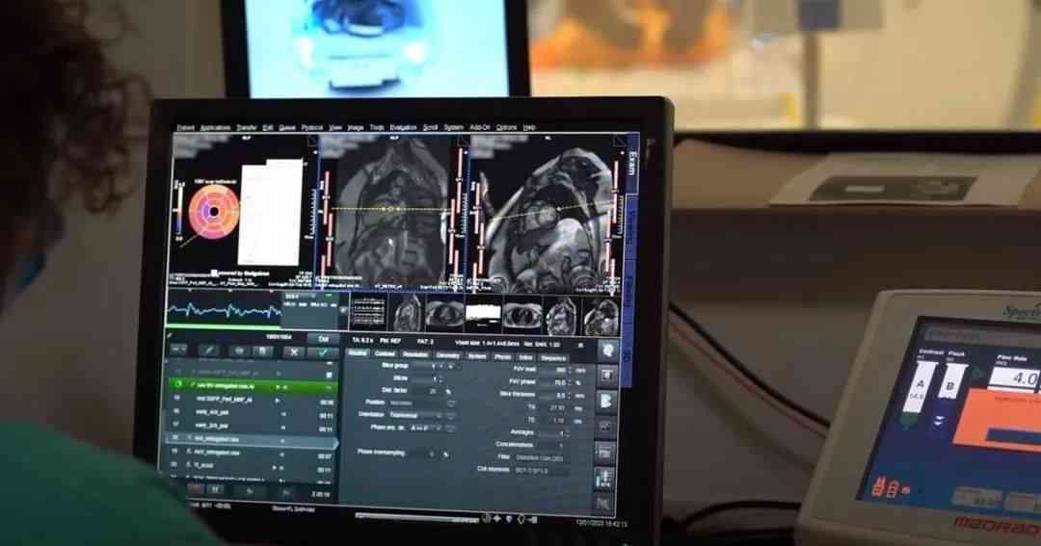The width and height of the screenshot is (1041, 546).
Task: Open the Filter dropdown
Action: [540, 457]
